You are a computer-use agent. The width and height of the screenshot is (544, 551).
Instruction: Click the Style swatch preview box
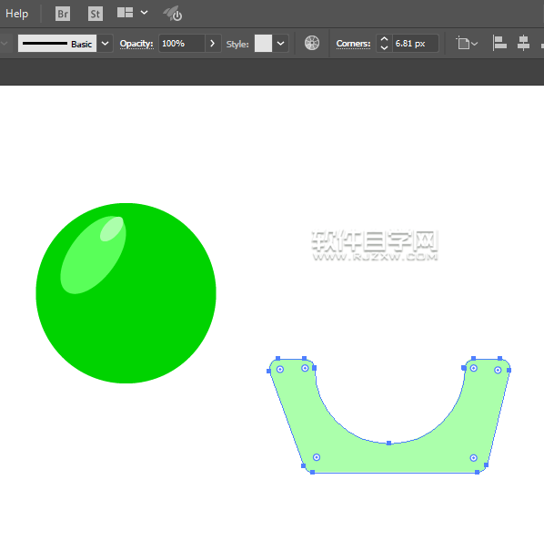[263, 43]
